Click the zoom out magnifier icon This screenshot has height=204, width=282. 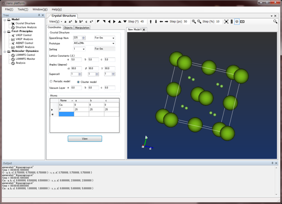click(x=199, y=21)
